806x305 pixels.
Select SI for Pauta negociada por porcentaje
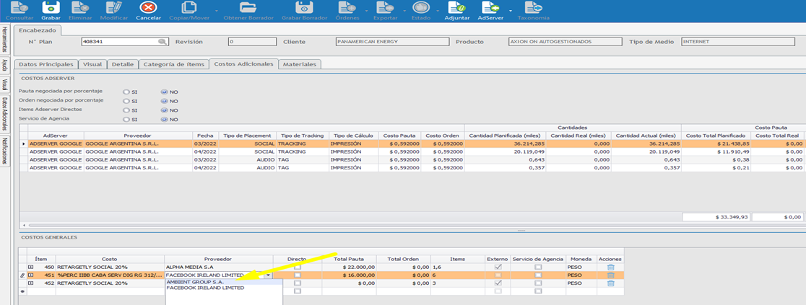126,92
